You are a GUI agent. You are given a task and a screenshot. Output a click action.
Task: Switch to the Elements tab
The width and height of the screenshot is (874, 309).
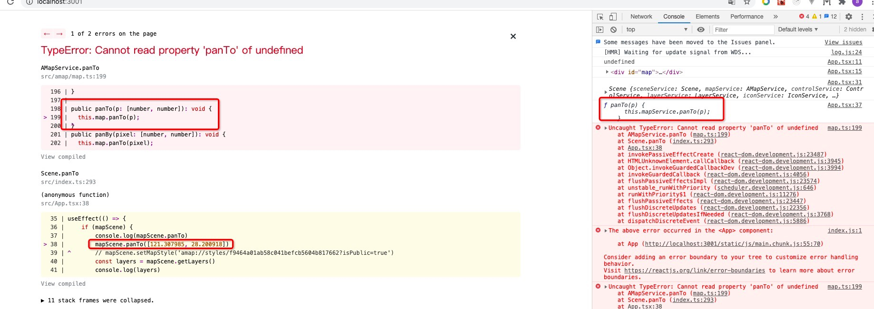click(x=707, y=16)
